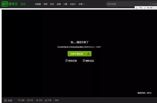Open 帮助反馈 help feedback
Viewport: 157px width, 103px height.
pyautogui.click(x=71, y=61)
